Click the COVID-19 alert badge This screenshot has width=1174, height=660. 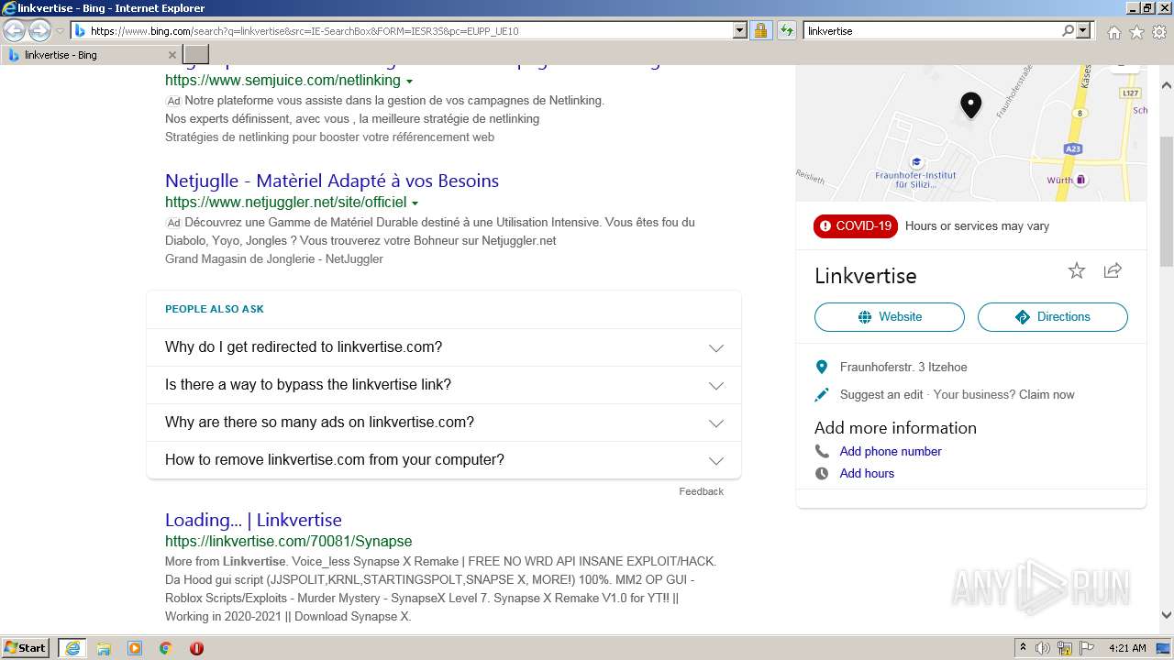(x=856, y=225)
